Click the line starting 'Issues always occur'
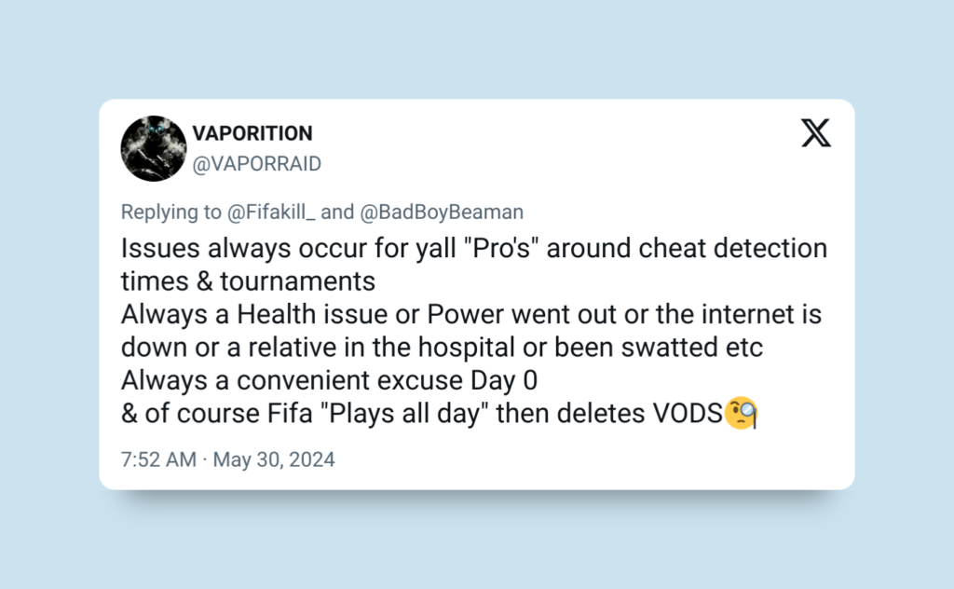954x589 pixels. (x=474, y=248)
